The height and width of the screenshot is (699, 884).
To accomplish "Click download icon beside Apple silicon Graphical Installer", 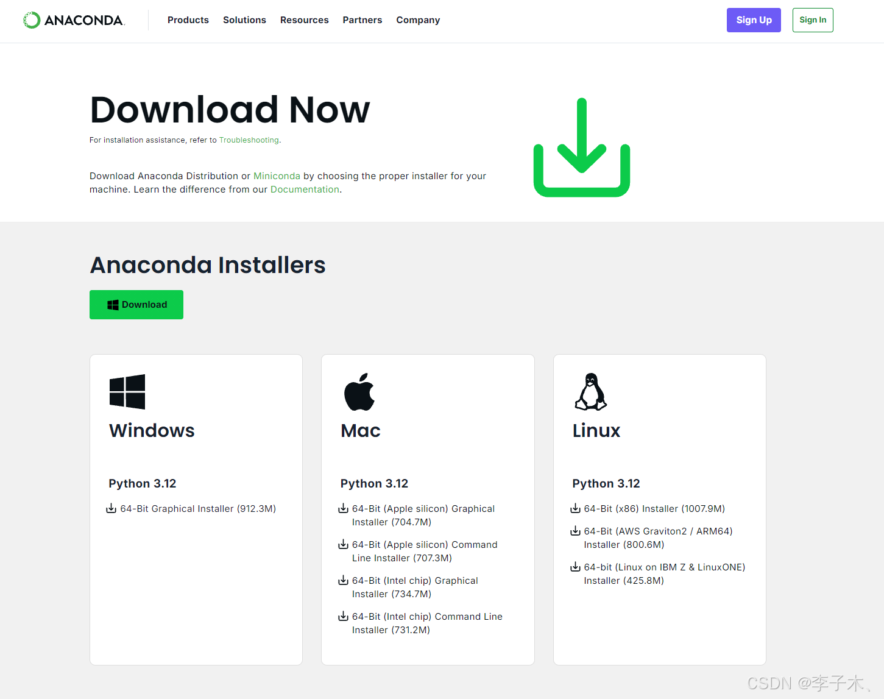I will [344, 508].
